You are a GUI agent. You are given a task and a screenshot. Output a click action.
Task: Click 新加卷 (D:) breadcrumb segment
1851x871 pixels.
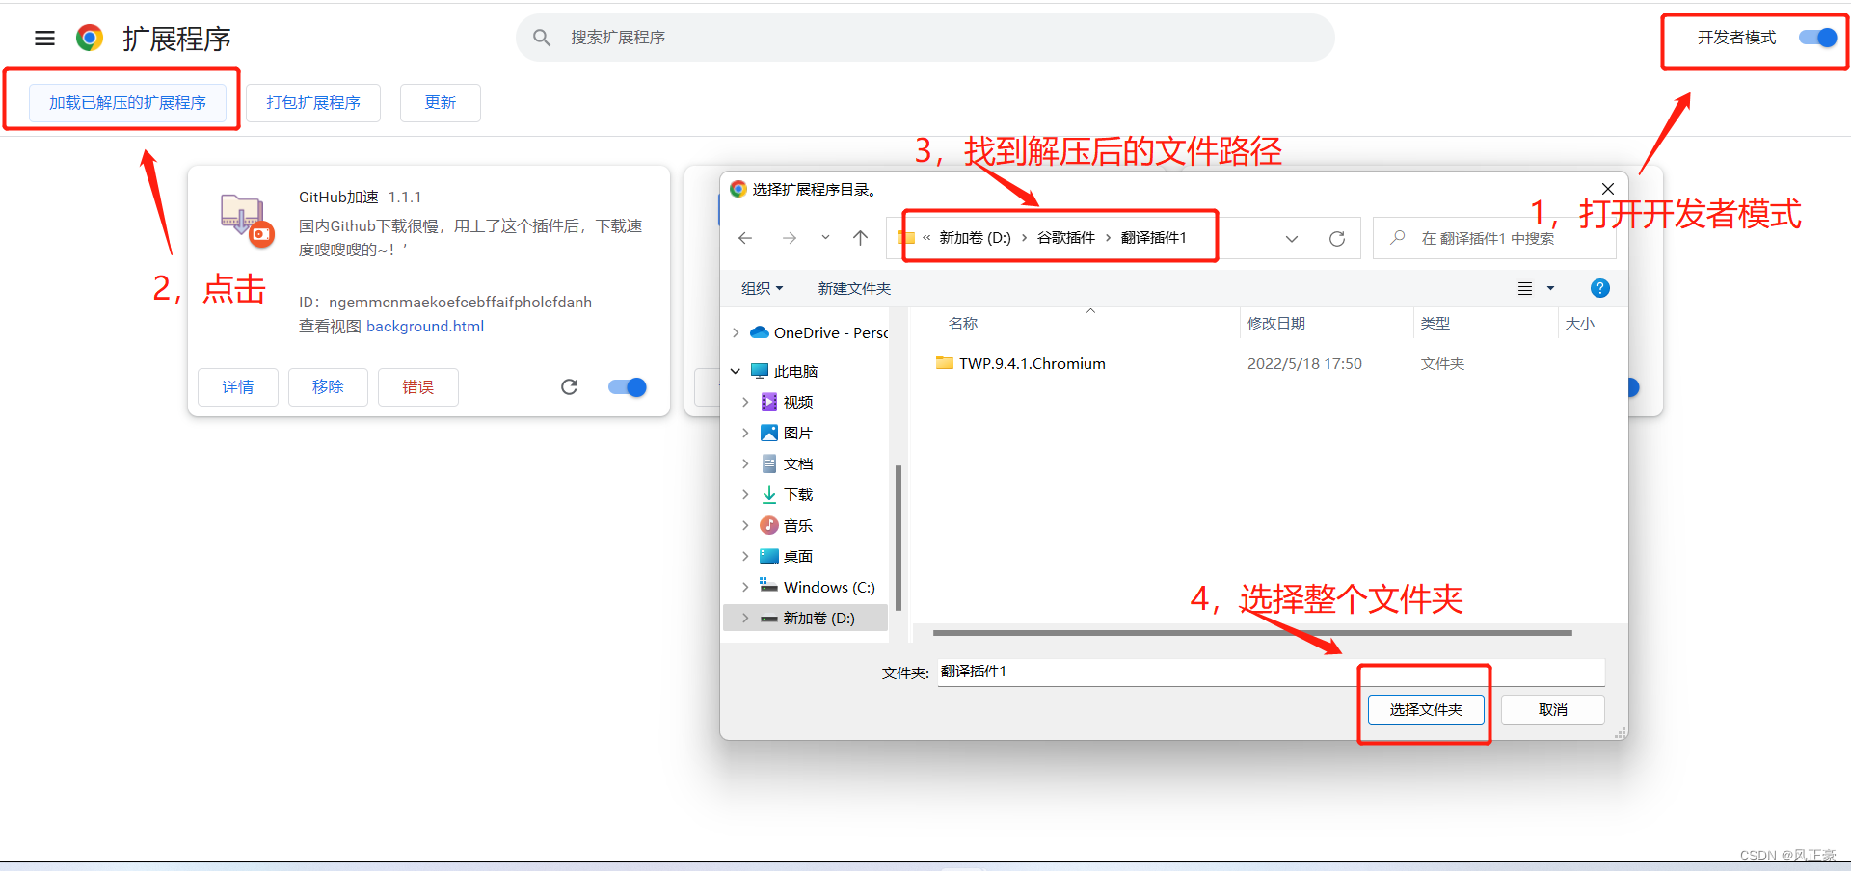975,238
